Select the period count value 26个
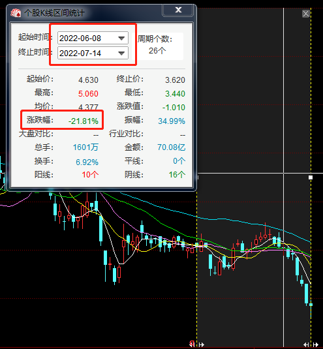 coord(157,51)
